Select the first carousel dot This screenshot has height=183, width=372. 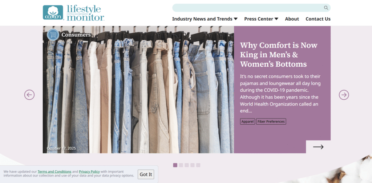coord(175,165)
